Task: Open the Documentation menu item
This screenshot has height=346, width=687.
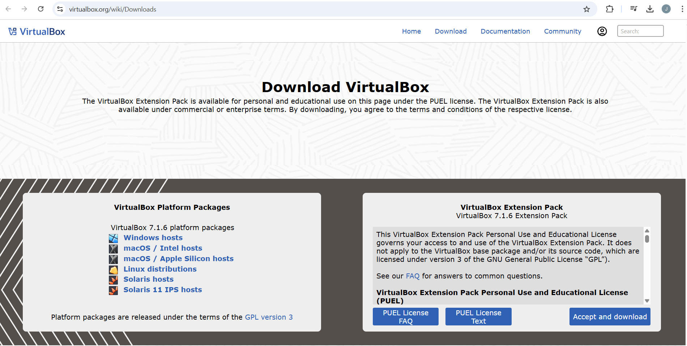Action: [505, 31]
